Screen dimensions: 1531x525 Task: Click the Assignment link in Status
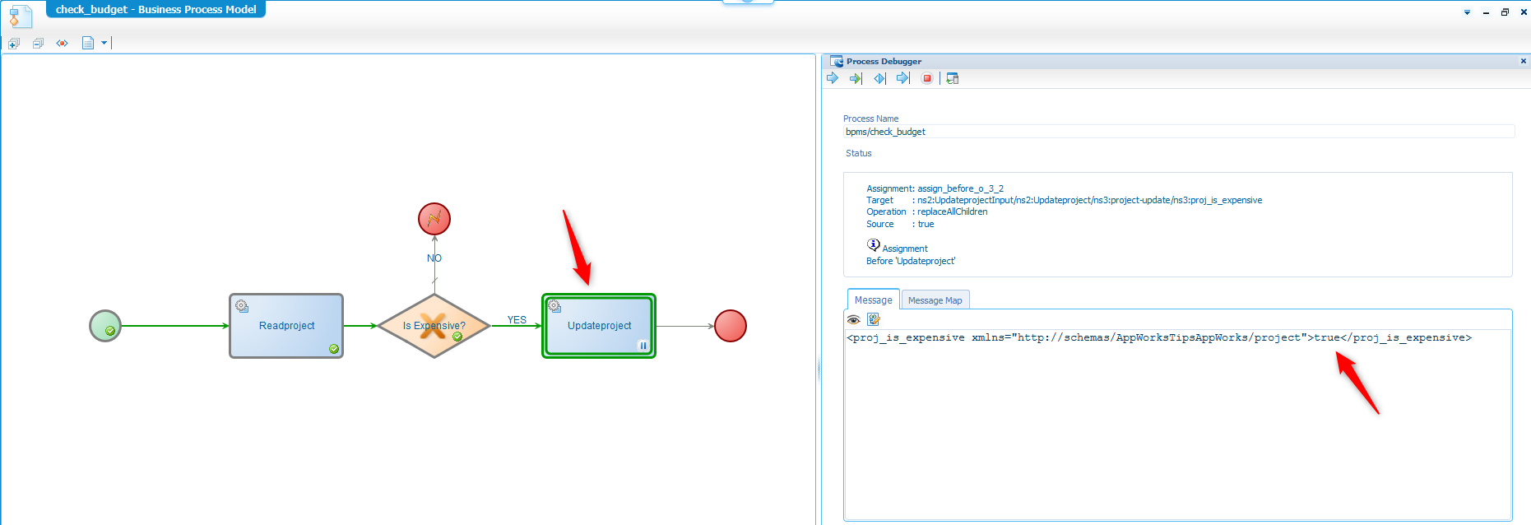(904, 249)
